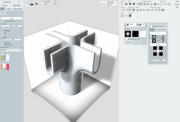The image size is (180, 122).
Task: Click the hollow square outline filter icon
Action: click(x=141, y=4)
